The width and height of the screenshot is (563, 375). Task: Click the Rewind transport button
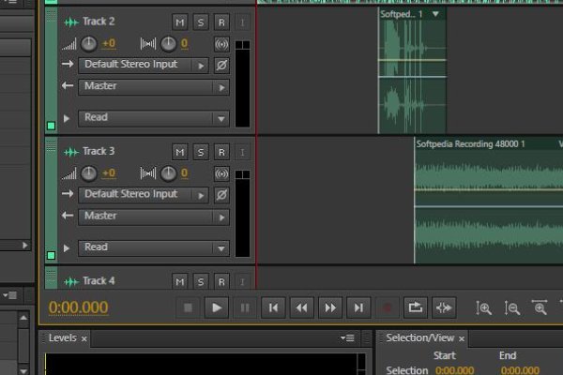pos(301,307)
